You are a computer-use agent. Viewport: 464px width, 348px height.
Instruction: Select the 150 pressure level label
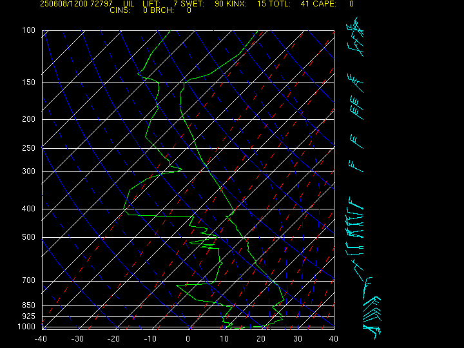[29, 82]
